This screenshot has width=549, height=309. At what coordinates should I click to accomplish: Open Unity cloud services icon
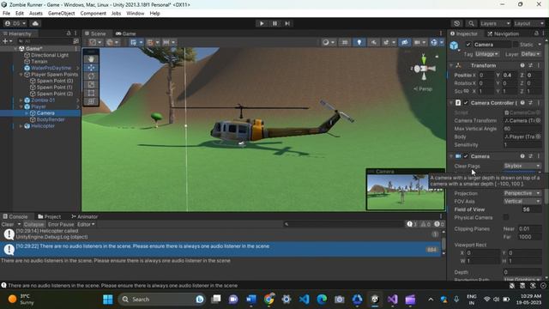tap(35, 23)
